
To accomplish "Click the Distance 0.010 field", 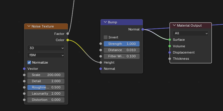I will click(x=122, y=50).
